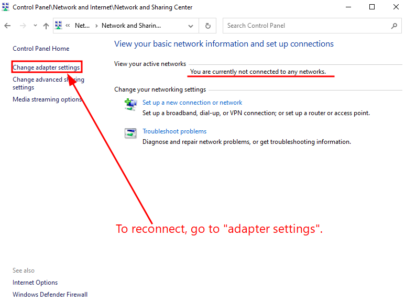Click the Back navigation arrow
Image resolution: width=405 pixels, height=304 pixels.
point(7,26)
